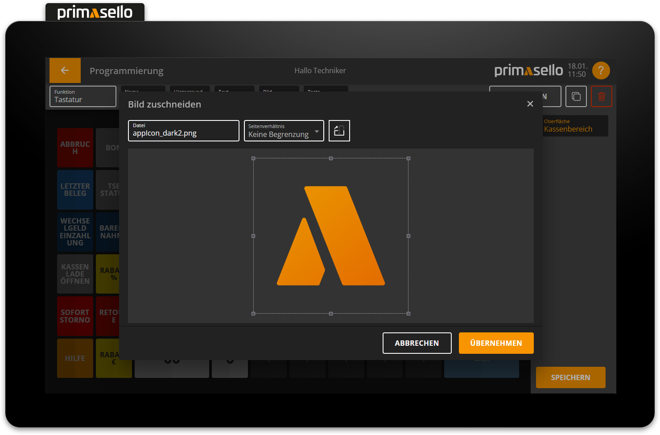The height and width of the screenshot is (435, 660).
Task: Click the orange back arrow button
Action: (65, 70)
